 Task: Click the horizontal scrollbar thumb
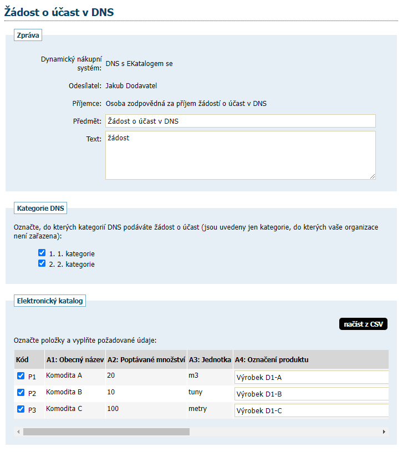pyautogui.click(x=105, y=431)
